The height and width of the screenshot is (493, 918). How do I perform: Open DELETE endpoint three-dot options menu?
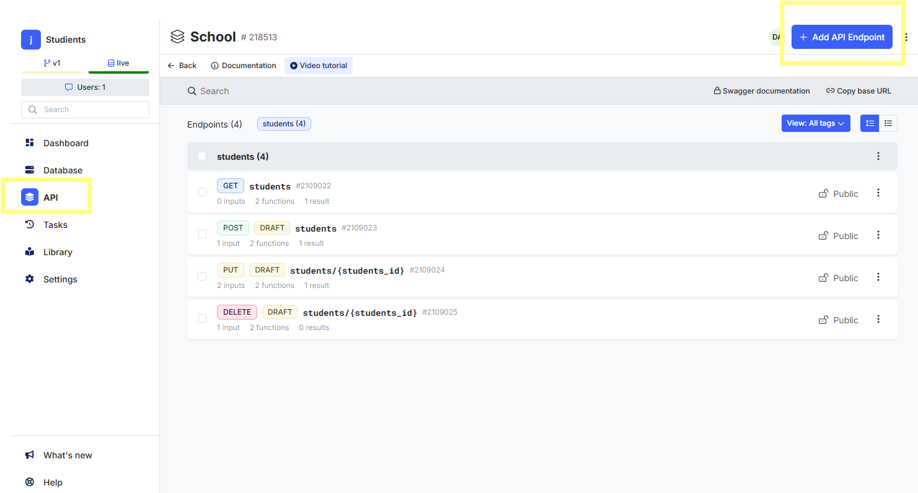(878, 319)
